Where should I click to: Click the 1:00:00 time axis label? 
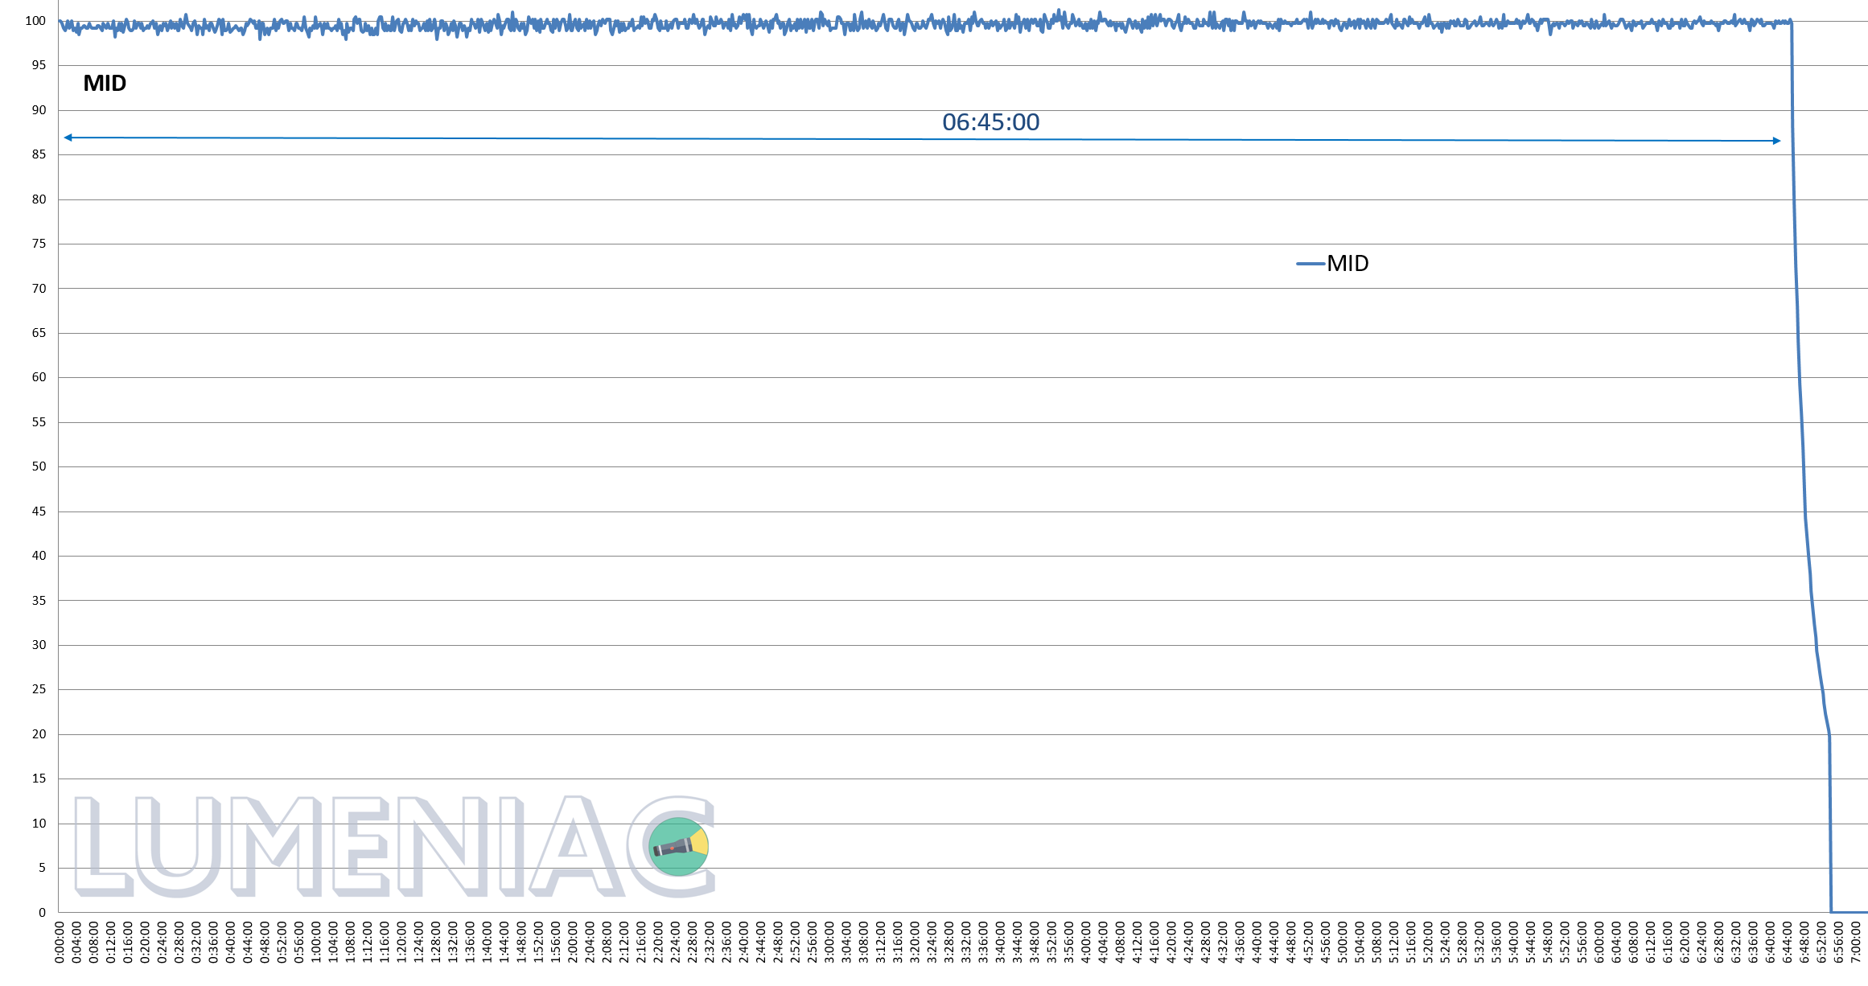pos(316,943)
